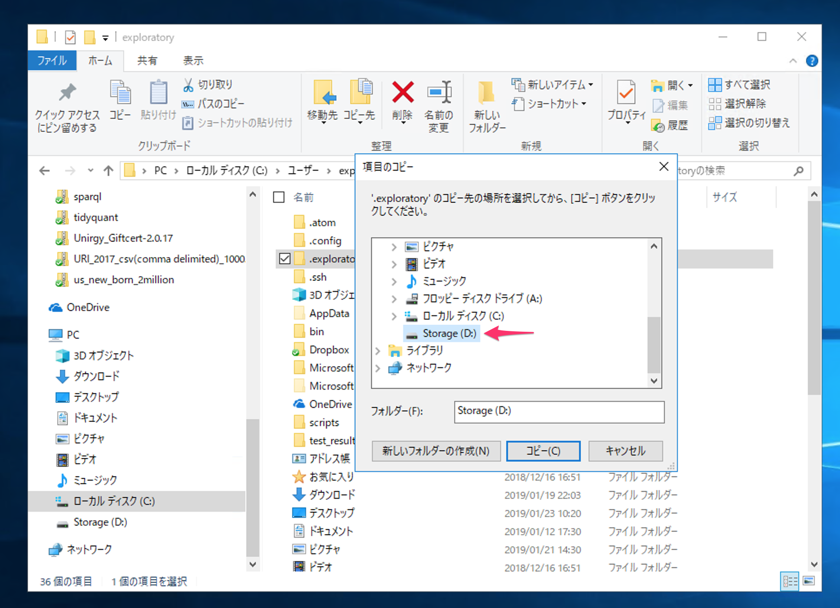Select Storage (D:) in dialog tree

(x=441, y=333)
